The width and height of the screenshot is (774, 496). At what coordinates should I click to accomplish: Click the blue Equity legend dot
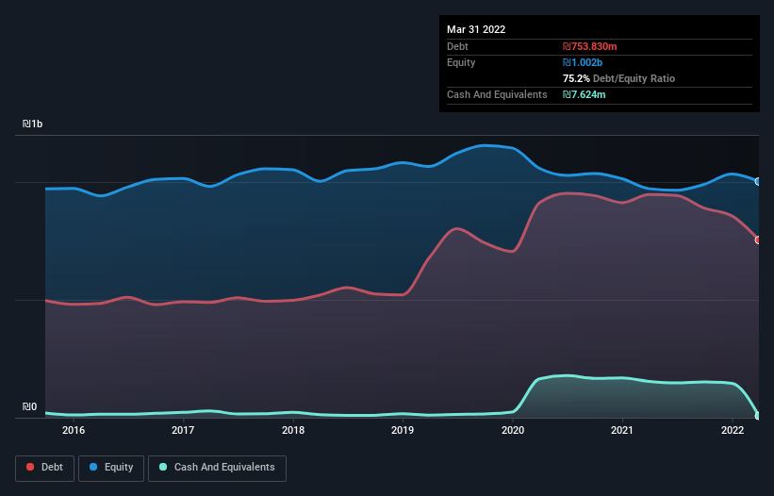(93, 467)
